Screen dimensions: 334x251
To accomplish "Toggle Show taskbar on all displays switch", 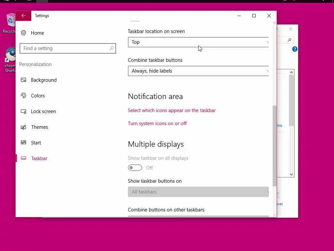I will pos(135,168).
